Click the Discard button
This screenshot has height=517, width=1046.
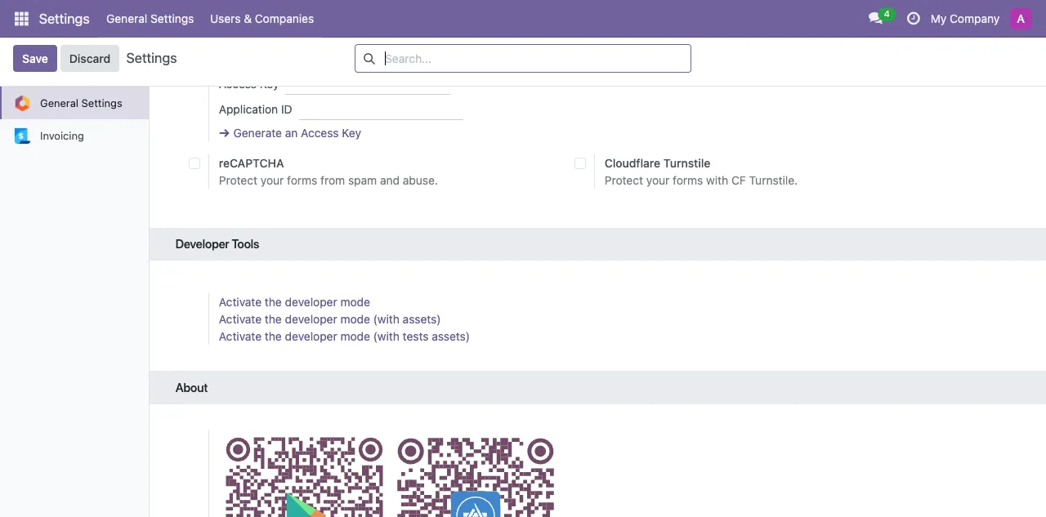90,59
